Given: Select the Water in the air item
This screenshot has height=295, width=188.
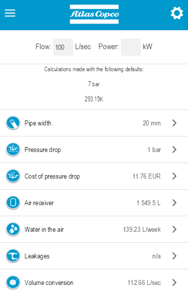Looking at the screenshot, I should [x=94, y=229].
